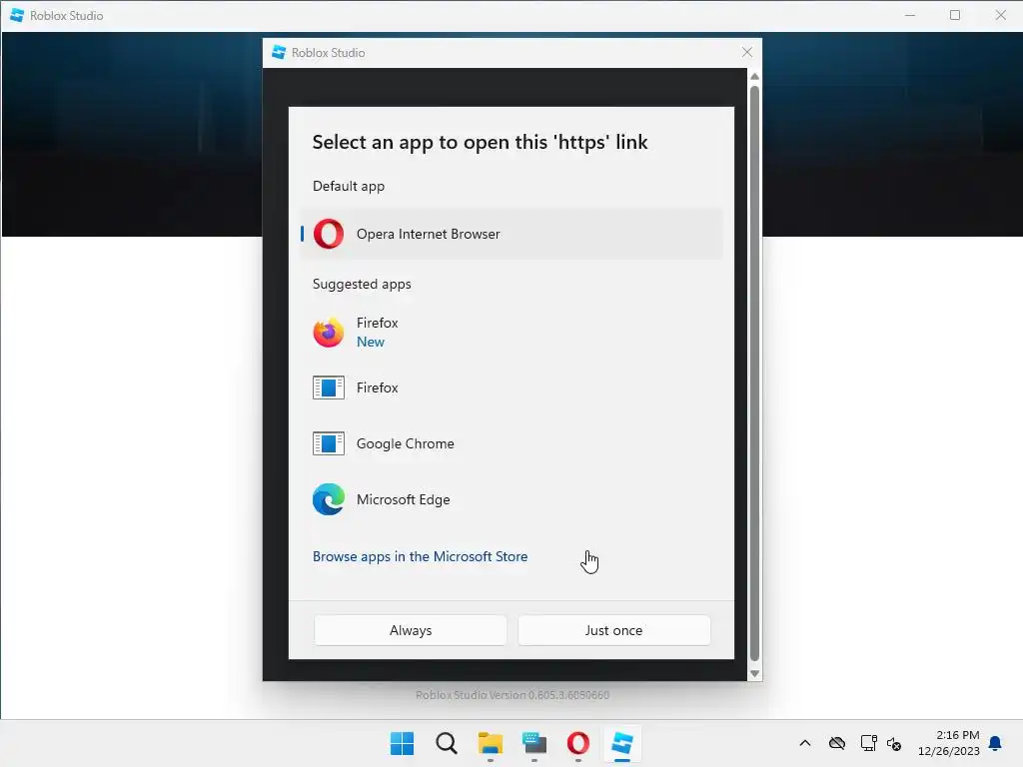Click the dialog's vertical scrollbar thumb
Screen dimensions: 1023x767
point(755,374)
